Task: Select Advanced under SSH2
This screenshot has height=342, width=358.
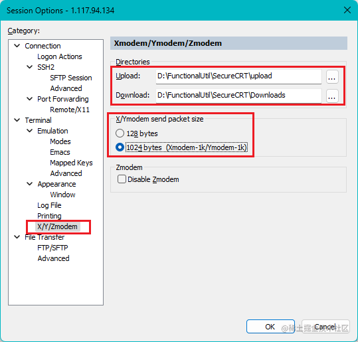Action: pos(66,88)
